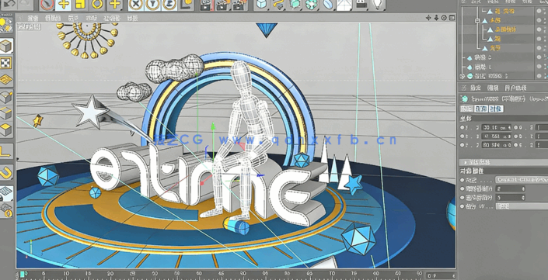Click frame 20 on the timeline ruler

coord(111,274)
